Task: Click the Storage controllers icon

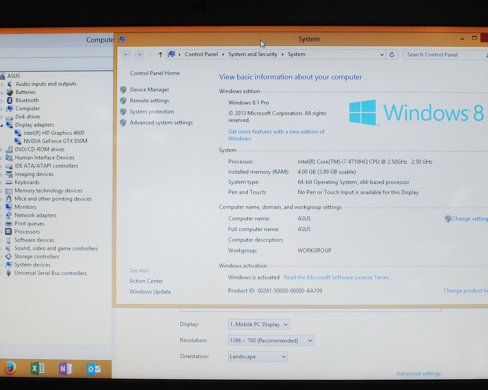Action: coord(8,256)
